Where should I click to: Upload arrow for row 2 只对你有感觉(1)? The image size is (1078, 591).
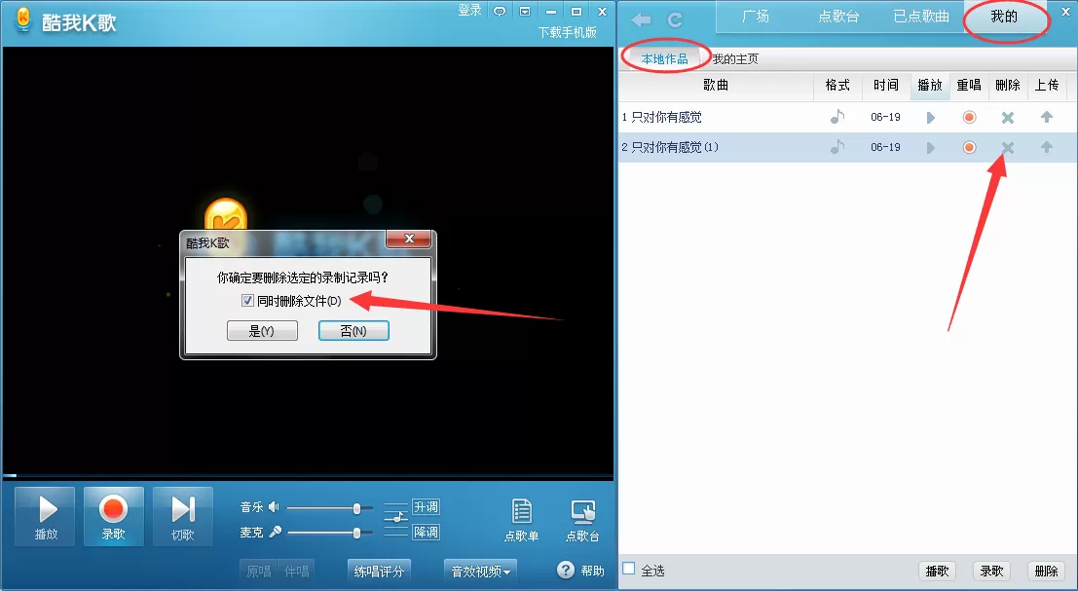click(x=1047, y=147)
